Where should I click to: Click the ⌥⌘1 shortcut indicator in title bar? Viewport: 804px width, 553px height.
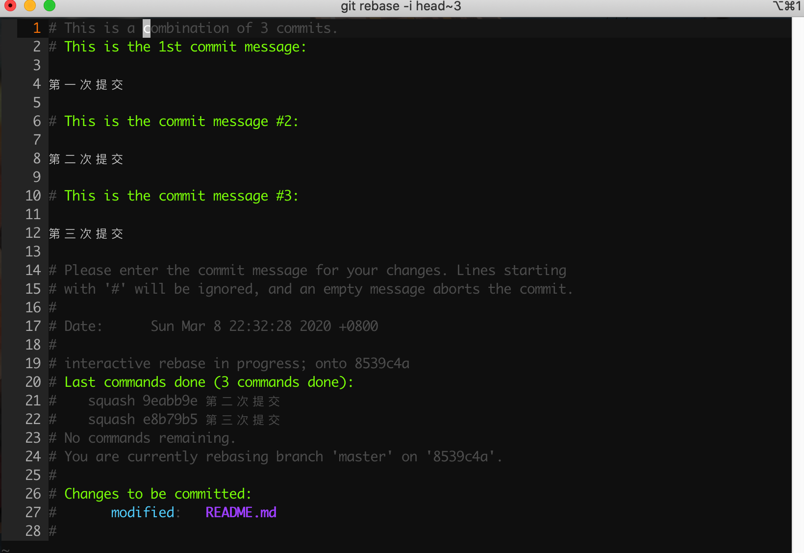[x=787, y=6]
